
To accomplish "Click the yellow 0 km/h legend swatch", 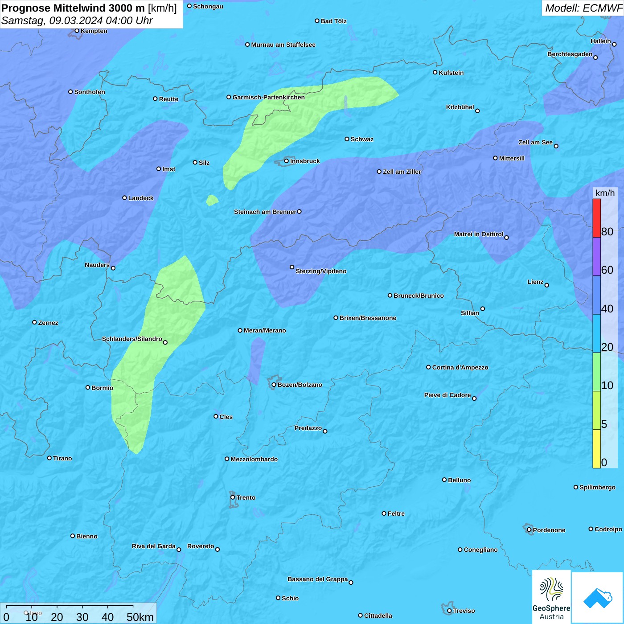I will (596, 449).
